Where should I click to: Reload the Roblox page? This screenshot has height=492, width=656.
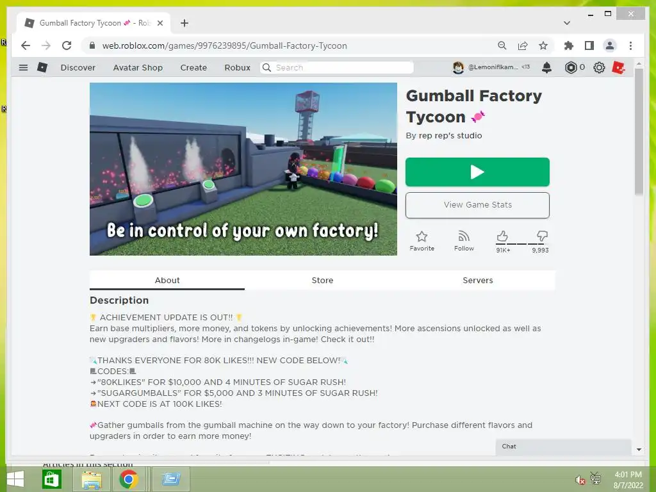67,45
